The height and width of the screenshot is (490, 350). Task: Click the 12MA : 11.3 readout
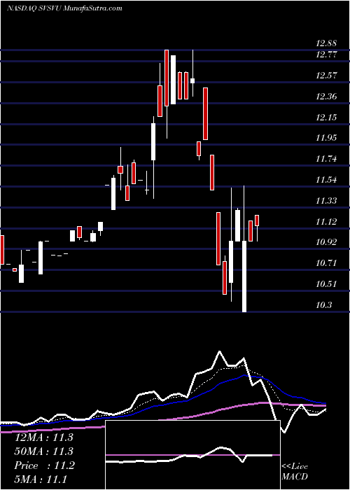(x=43, y=437)
